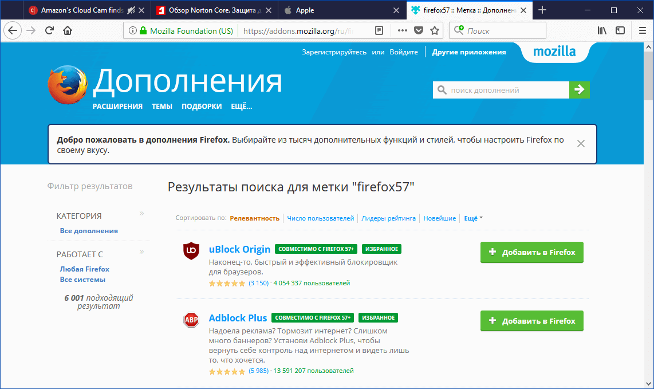Screen dimensions: 654x389
Task: Expand the РАБОТАЕТ С filter section
Action: 141,253
